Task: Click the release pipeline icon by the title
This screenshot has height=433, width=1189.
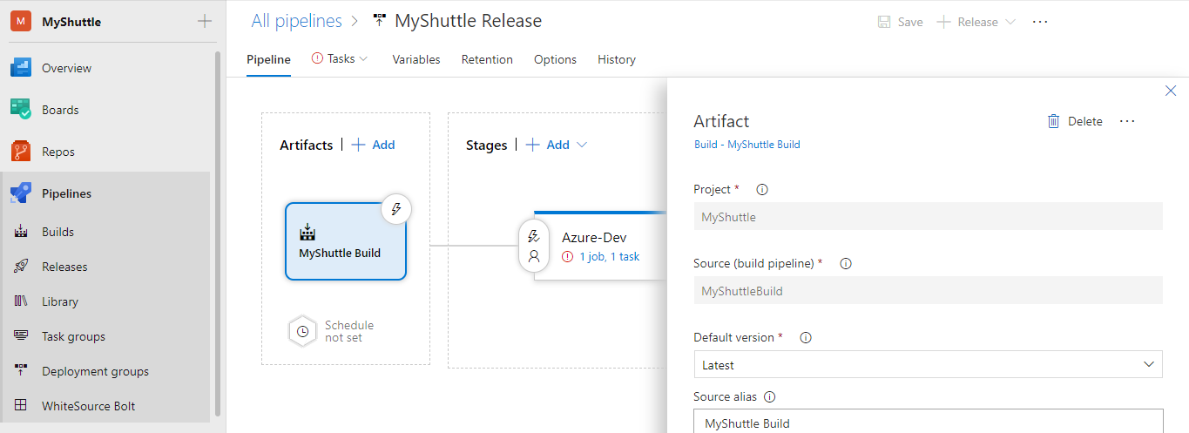Action: coord(379,21)
